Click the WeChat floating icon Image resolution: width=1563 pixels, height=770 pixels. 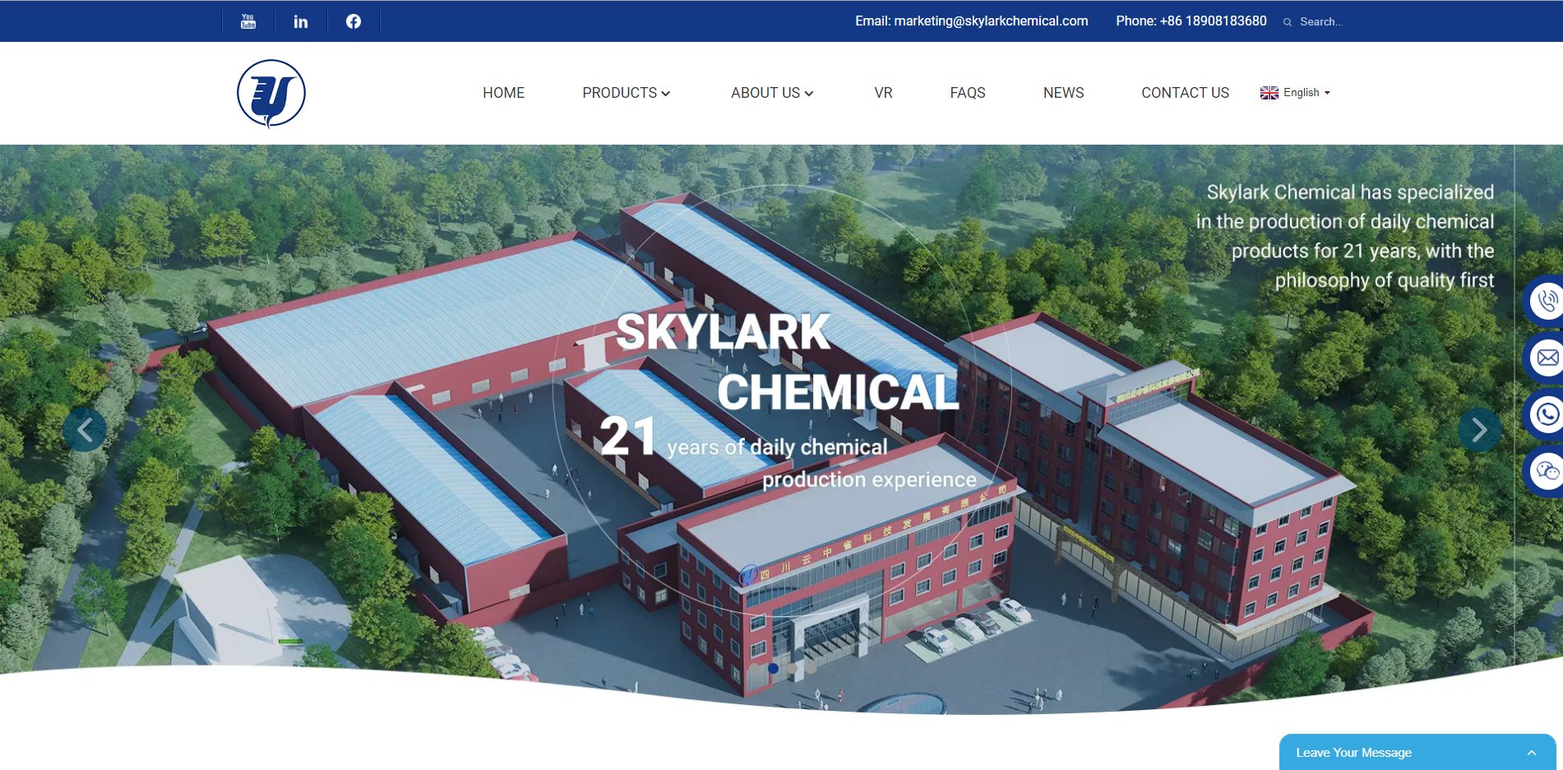[1546, 471]
